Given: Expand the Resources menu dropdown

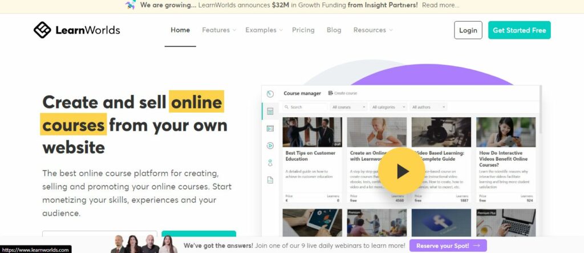Looking at the screenshot, I should [373, 30].
